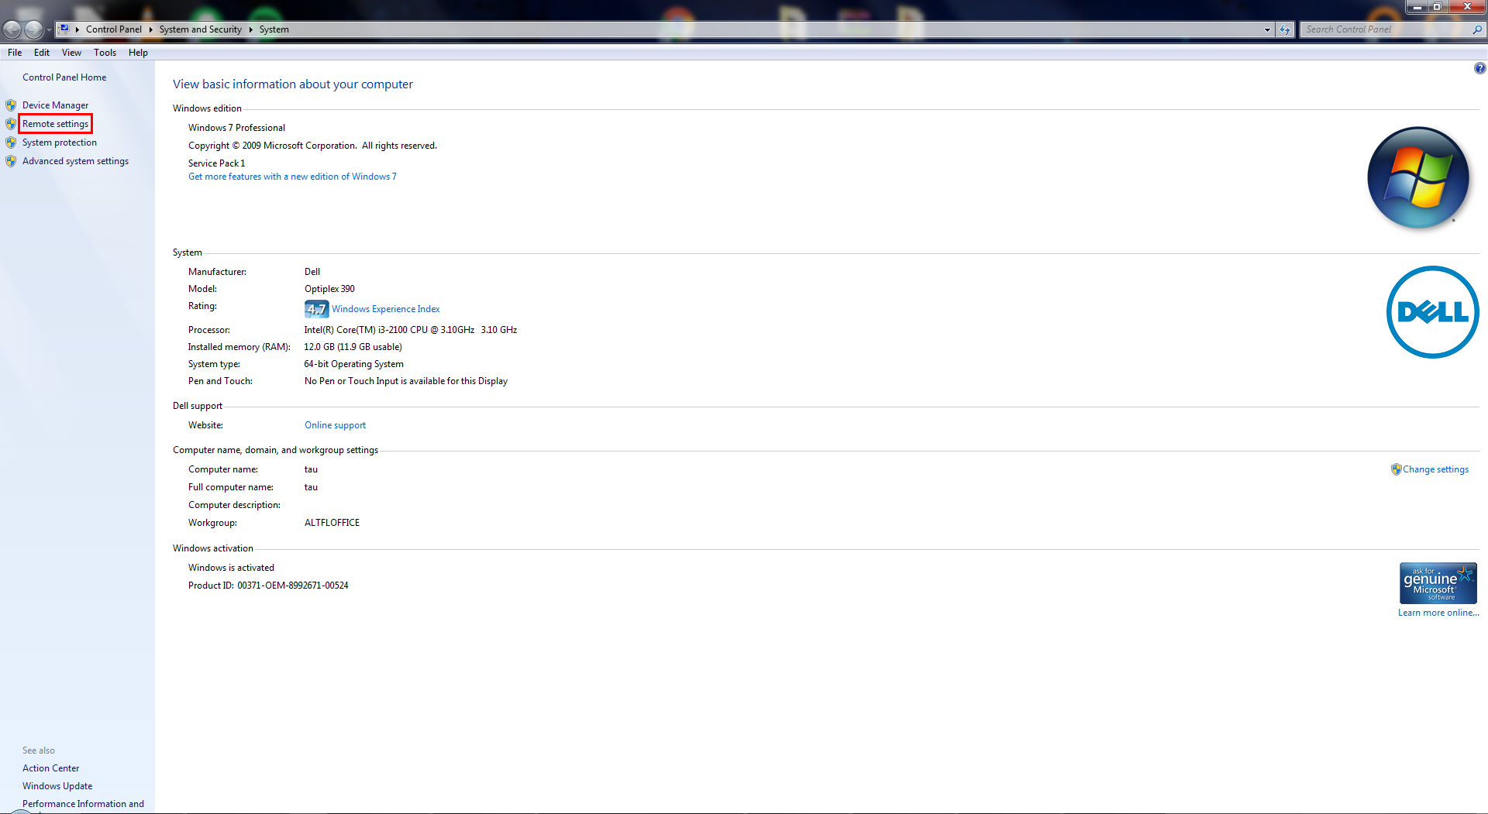Open Advanced system settings link
This screenshot has height=814, width=1488.
75,161
